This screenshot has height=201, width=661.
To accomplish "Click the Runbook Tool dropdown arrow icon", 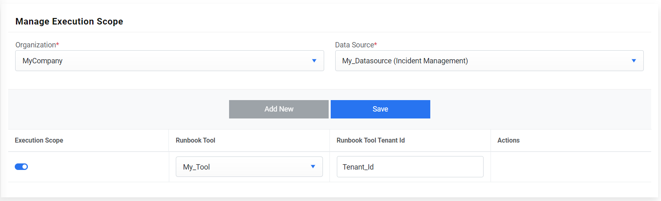I will [313, 167].
